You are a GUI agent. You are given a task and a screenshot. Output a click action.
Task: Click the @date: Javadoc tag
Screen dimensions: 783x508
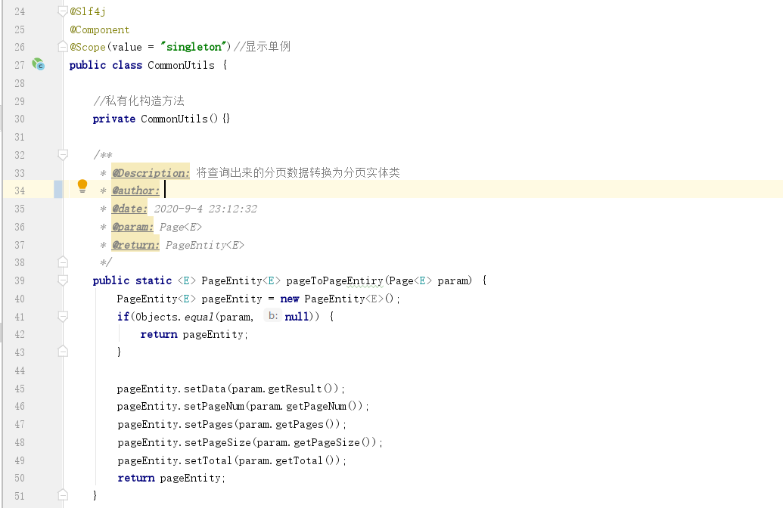pos(129,209)
